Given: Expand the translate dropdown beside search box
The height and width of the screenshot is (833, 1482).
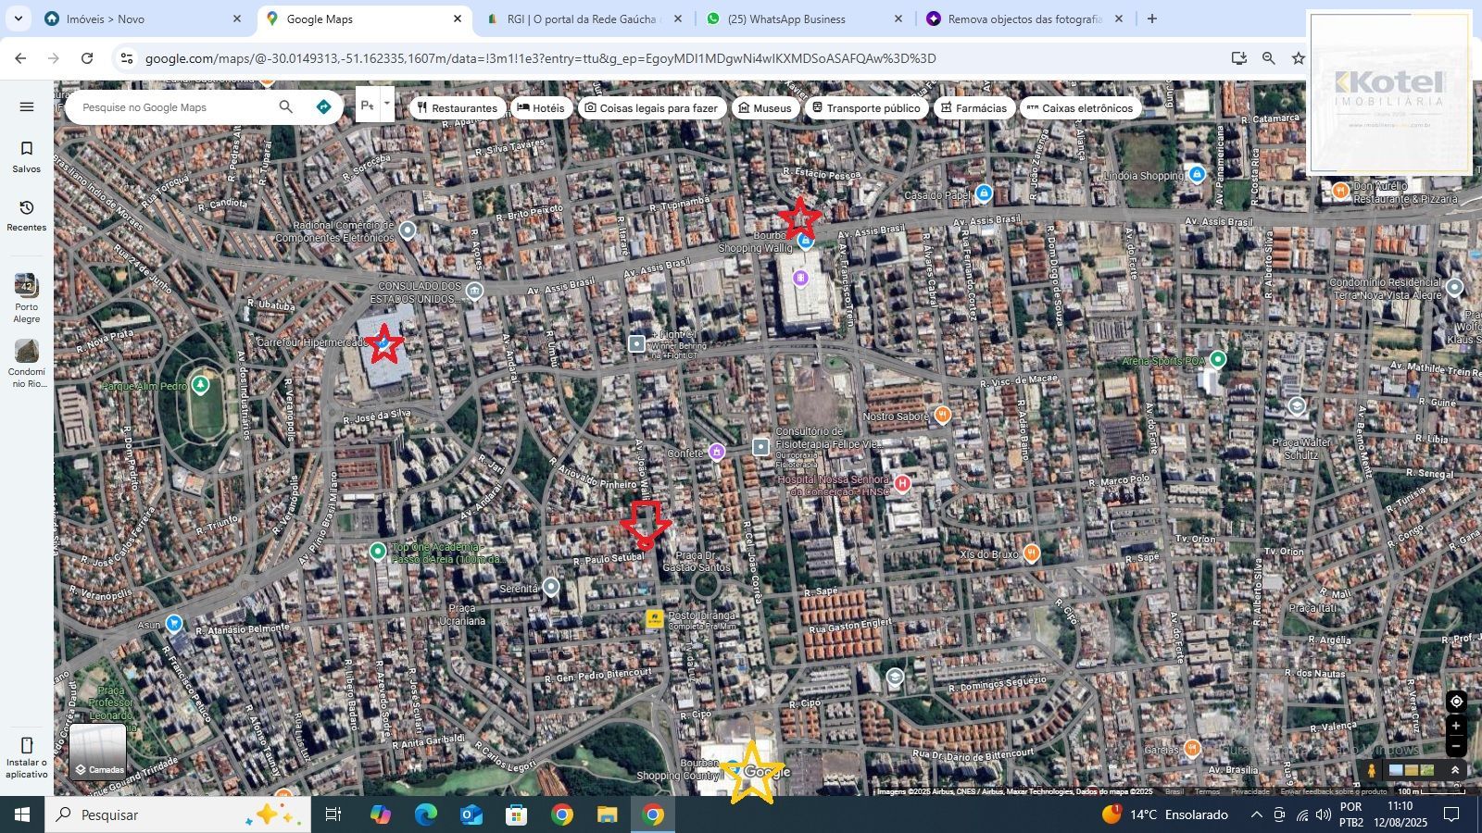Looking at the screenshot, I should (387, 106).
